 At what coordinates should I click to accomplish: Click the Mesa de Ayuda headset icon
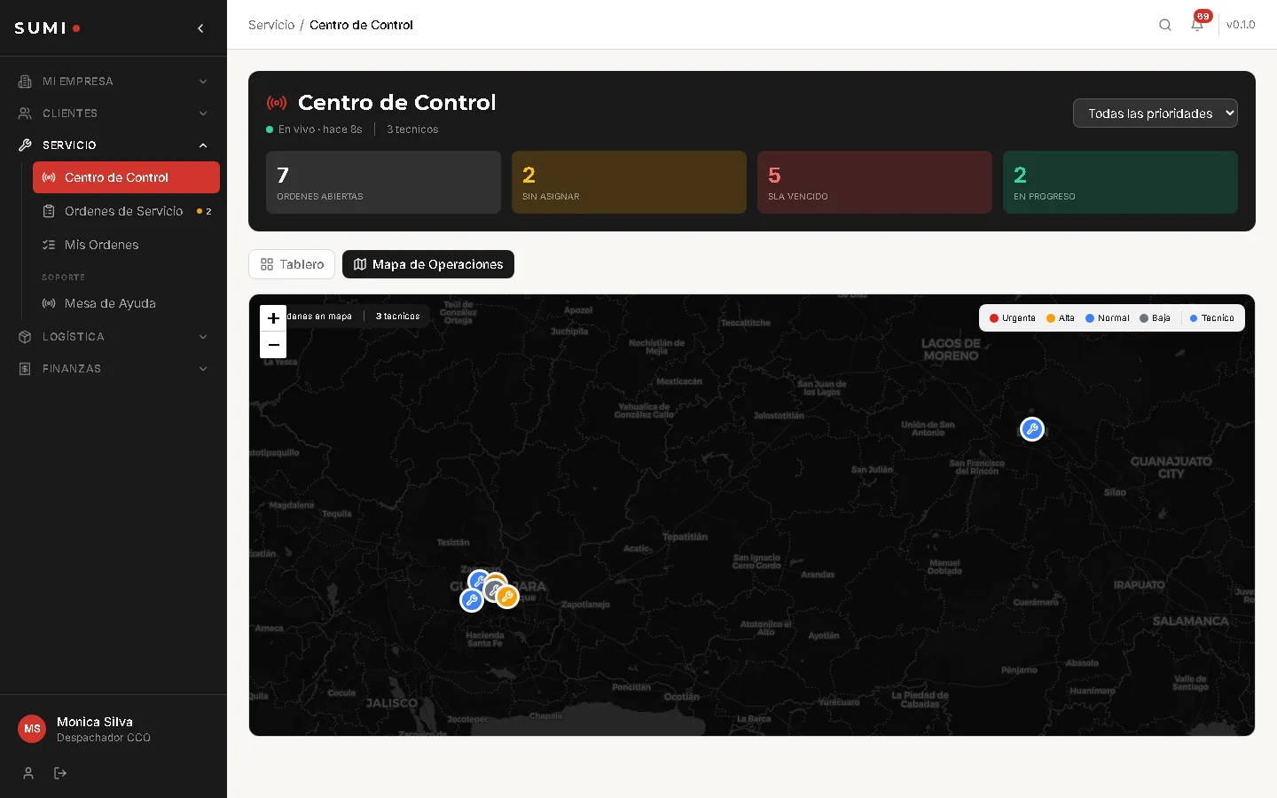pos(47,303)
